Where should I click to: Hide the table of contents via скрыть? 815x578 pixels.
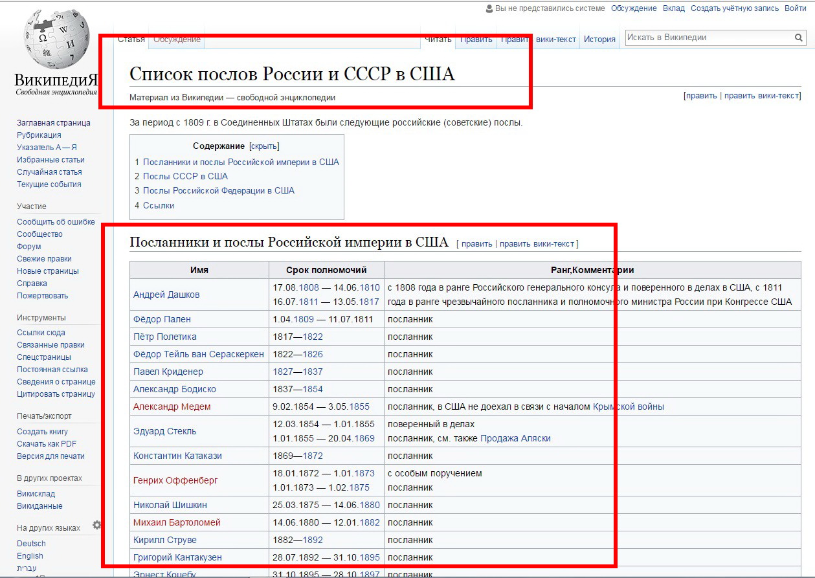click(264, 146)
